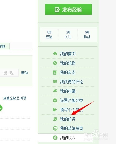View the 83 经验 count
This screenshot has height=144, width=116.
49,35
